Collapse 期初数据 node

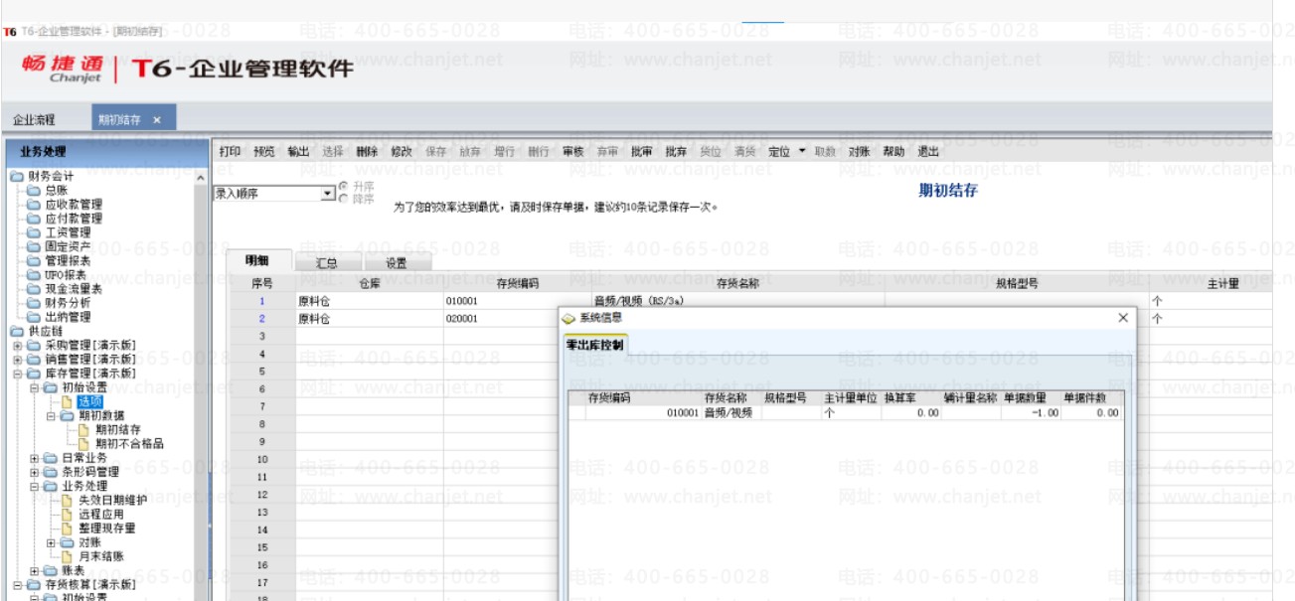(51, 415)
